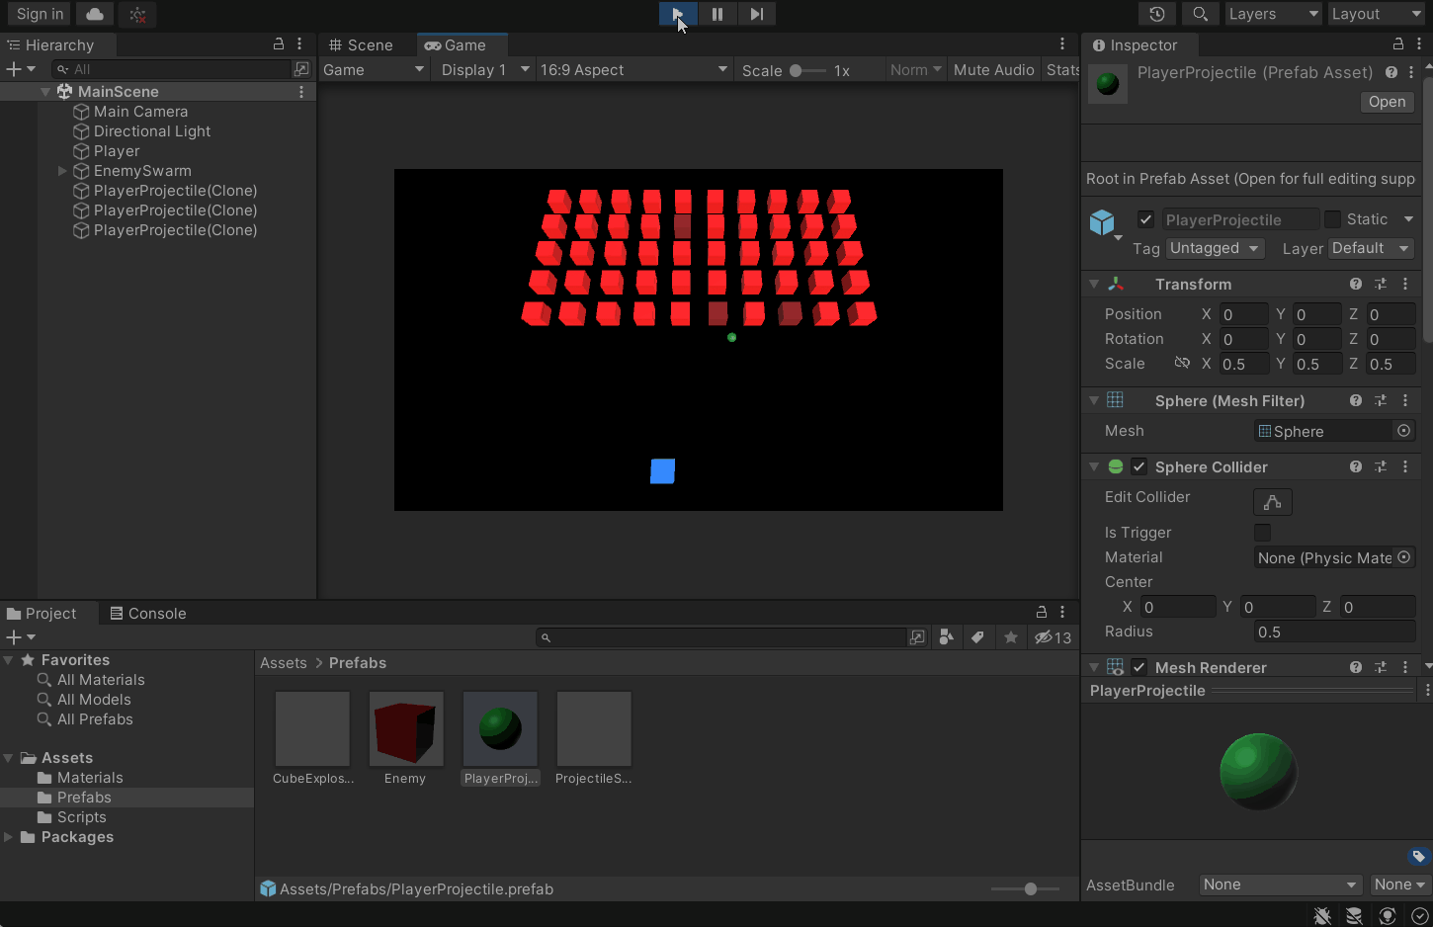Screen dimensions: 1433x927
Task: Toggle hidden packages visibility showing 13
Action: [1053, 637]
